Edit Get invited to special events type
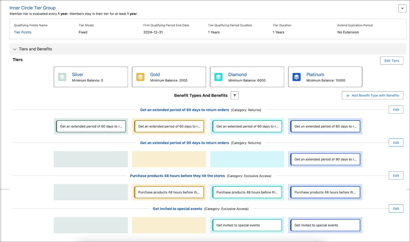 pyautogui.click(x=396, y=208)
